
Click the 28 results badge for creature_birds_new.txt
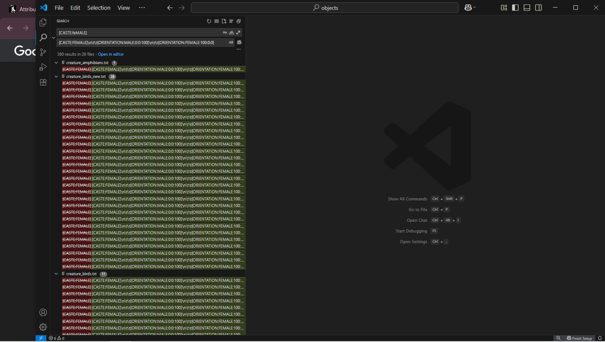112,77
